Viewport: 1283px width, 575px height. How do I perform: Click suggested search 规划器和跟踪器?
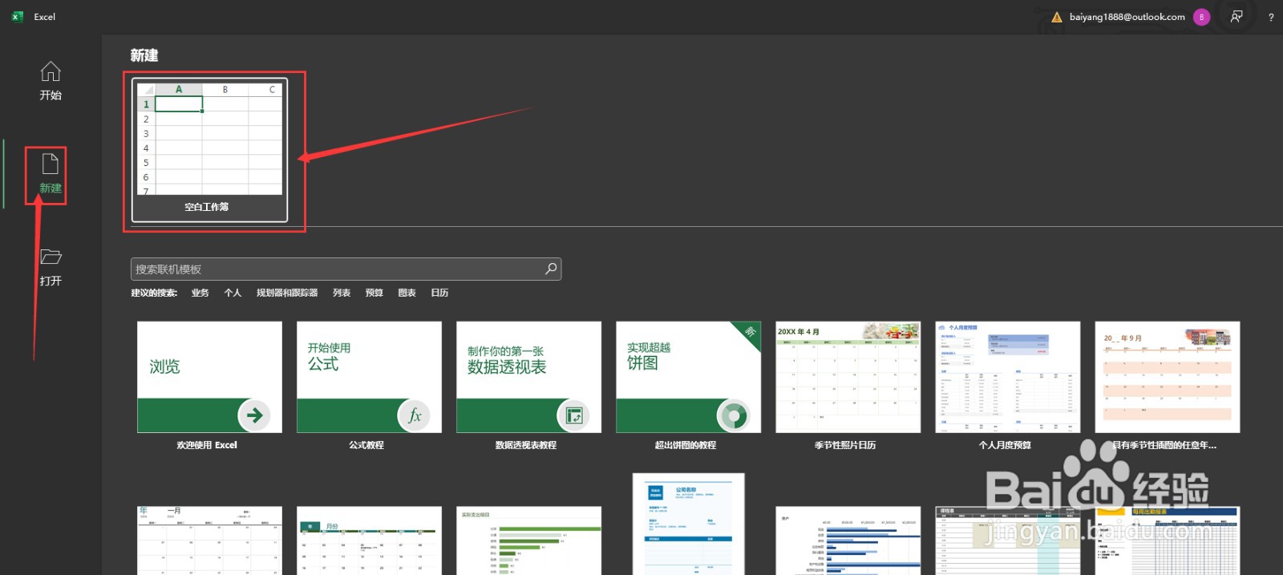[287, 293]
